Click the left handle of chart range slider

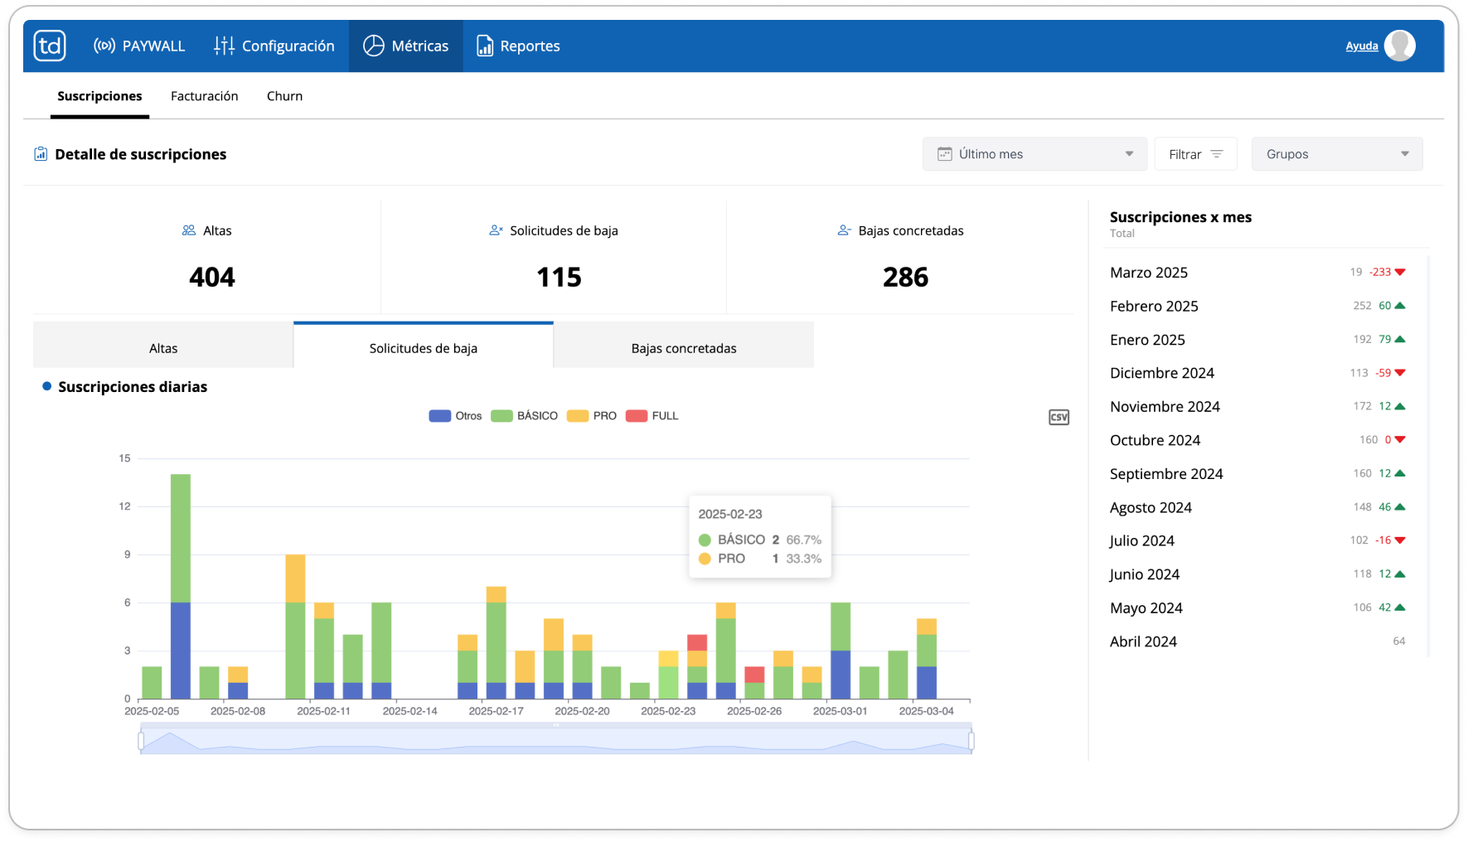[x=142, y=740]
